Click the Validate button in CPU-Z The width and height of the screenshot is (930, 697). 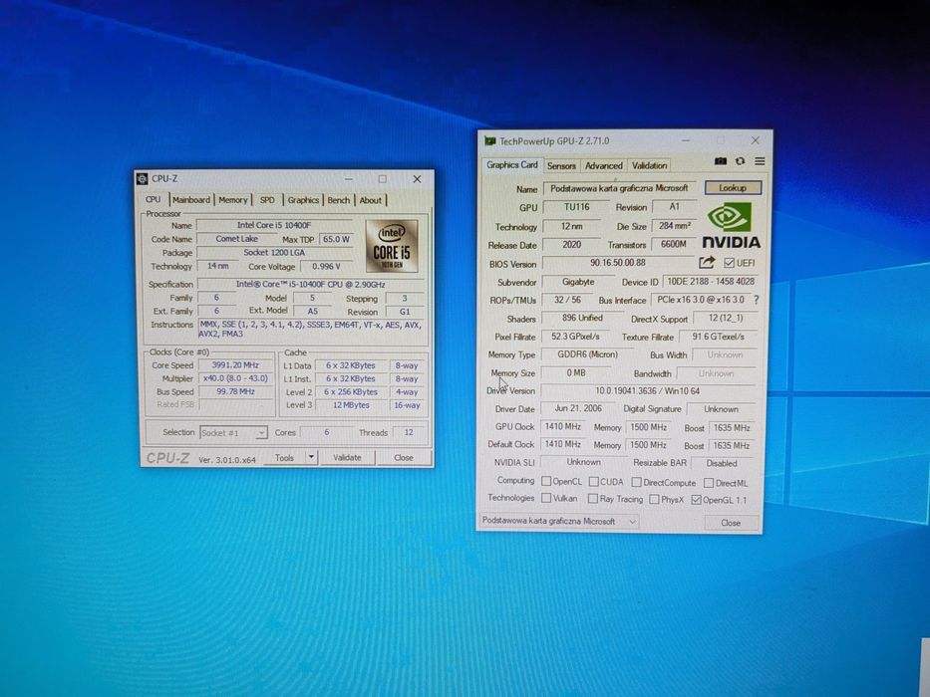coord(347,458)
